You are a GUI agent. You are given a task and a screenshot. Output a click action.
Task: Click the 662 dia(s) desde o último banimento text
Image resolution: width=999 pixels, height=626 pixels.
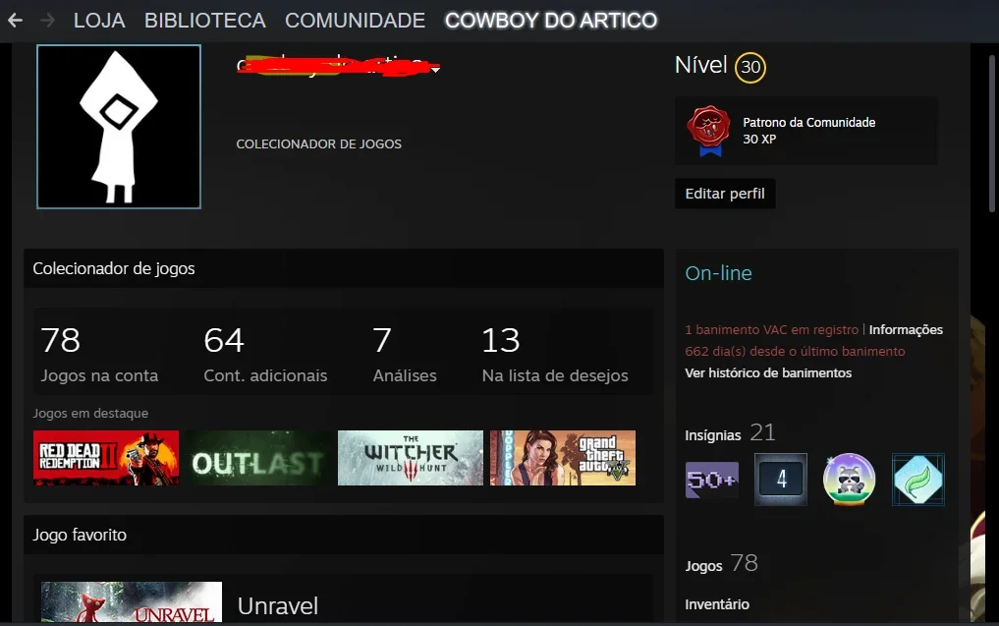tap(795, 351)
